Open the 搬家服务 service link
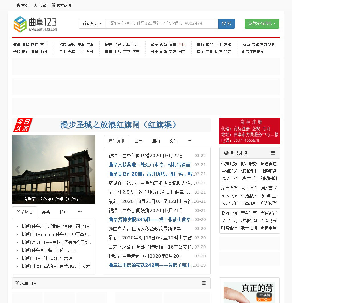 click(249, 164)
